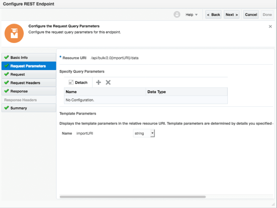
Task: Click the Data Type column header
Action: coord(156,92)
